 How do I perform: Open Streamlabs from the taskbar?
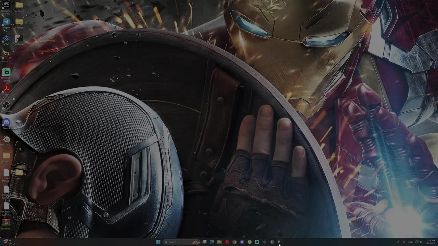click(257, 242)
